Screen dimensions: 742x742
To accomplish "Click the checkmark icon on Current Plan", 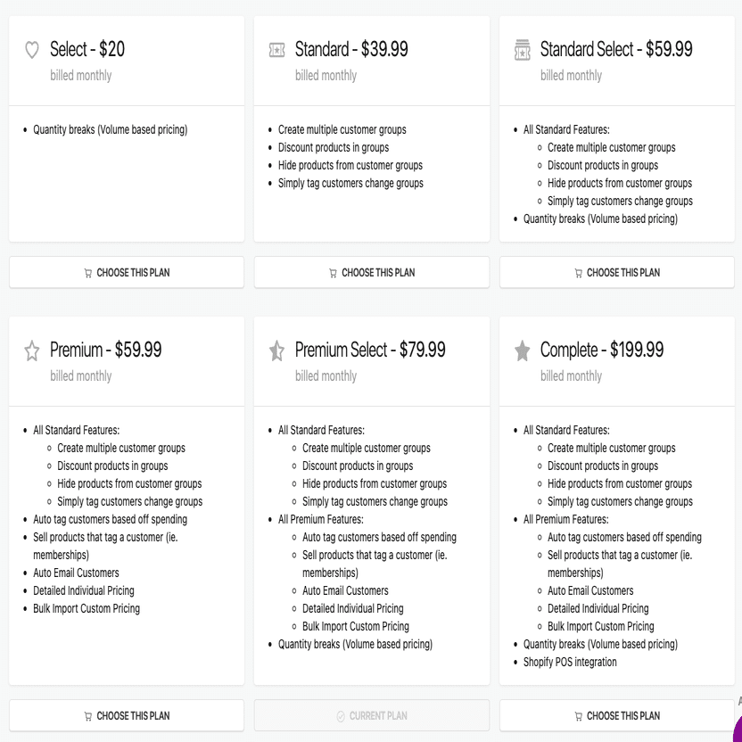I will 341,716.
